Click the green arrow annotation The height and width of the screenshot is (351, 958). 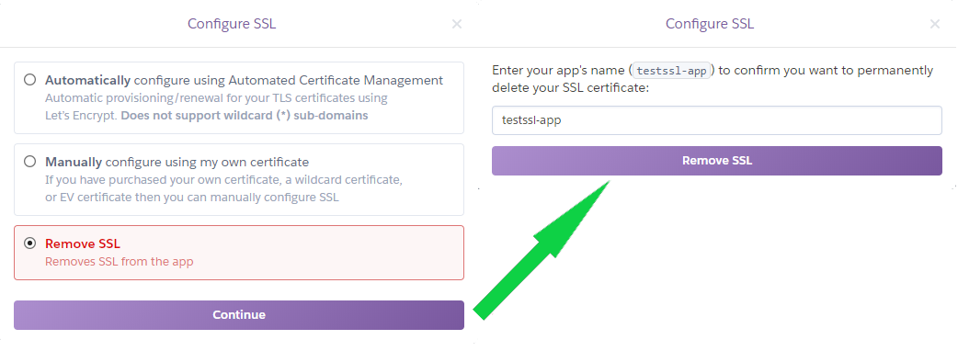[x=542, y=249]
